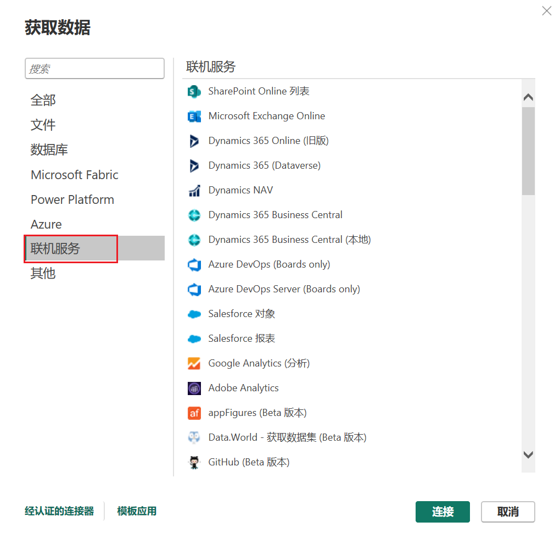
Task: Click the Azure DevOps (Boards only) icon
Action: tap(194, 264)
